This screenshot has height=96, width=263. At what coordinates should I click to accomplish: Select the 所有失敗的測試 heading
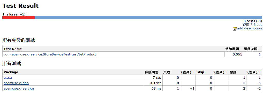(x=19, y=40)
